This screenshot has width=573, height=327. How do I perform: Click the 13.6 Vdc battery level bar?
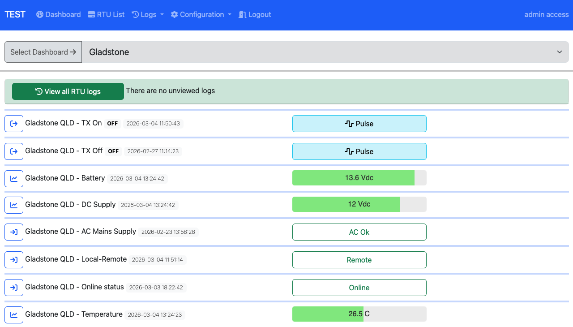tap(359, 178)
